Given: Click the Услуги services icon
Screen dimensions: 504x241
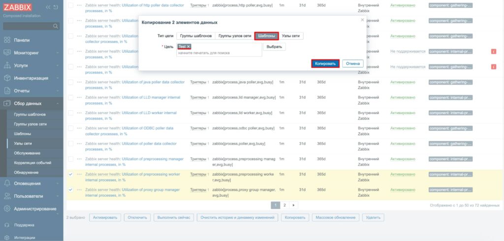Looking at the screenshot, I should (x=7, y=65).
